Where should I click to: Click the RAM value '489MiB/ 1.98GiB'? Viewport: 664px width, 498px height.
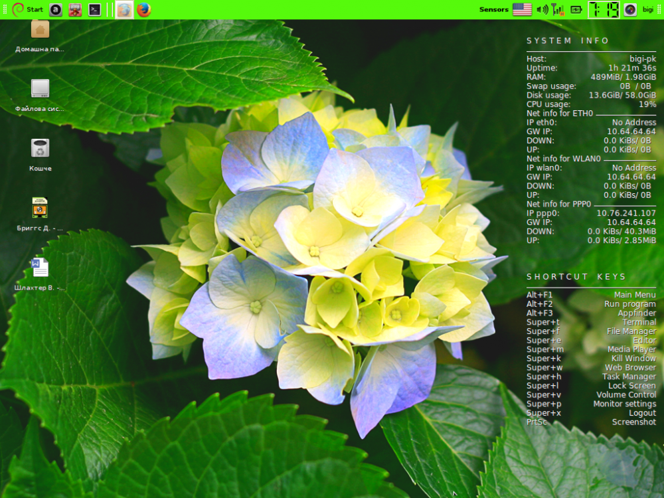tap(623, 77)
